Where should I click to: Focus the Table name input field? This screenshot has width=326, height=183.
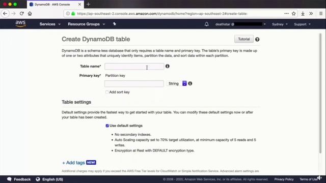point(134,67)
